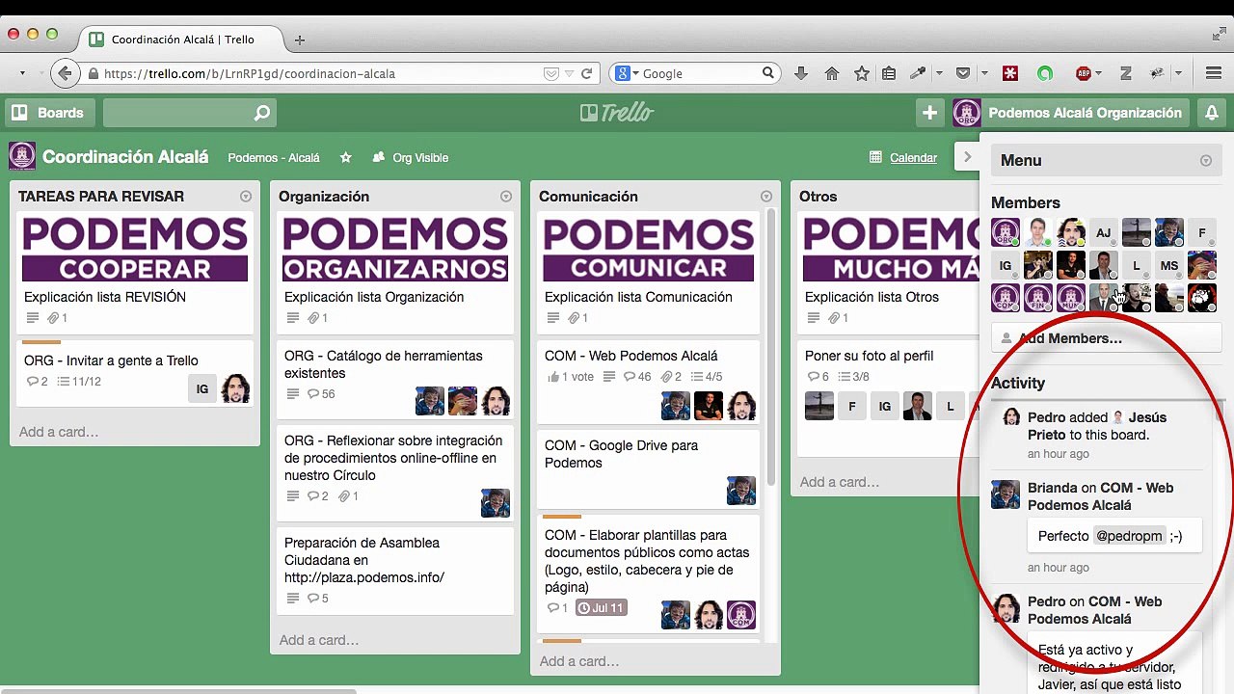Click IG avatar on Invitar a gente card
The height and width of the screenshot is (694, 1234).
pyautogui.click(x=202, y=389)
